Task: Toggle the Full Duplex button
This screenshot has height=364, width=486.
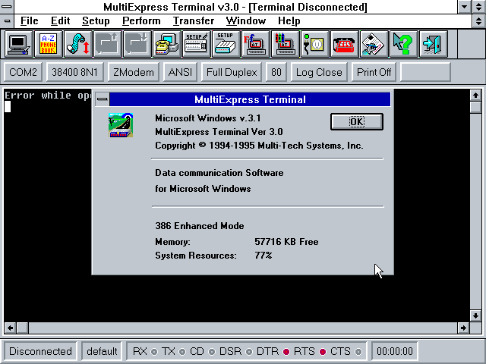Action: point(232,72)
